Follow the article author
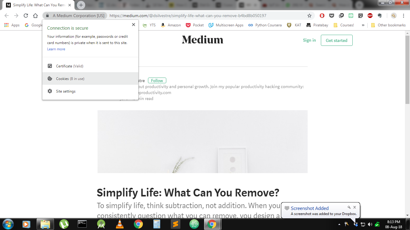This screenshot has width=410, height=230. pyautogui.click(x=157, y=81)
